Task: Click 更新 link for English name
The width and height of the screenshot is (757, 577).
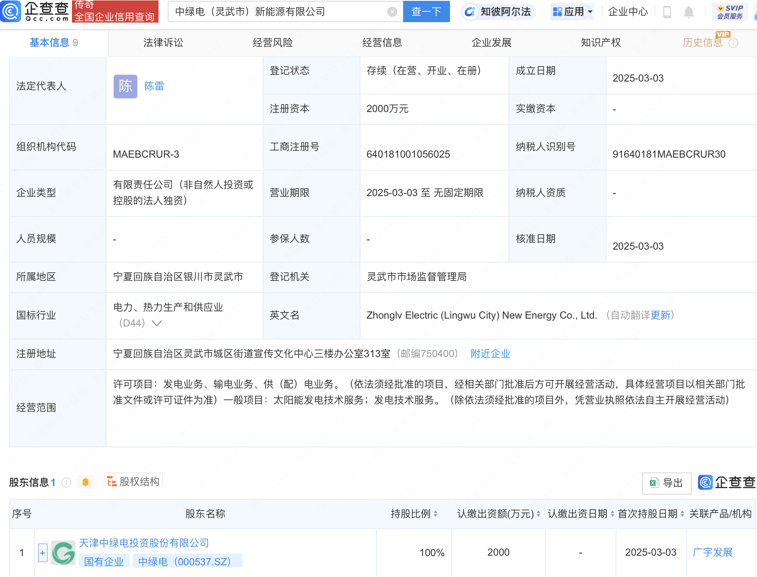Action: pos(660,315)
